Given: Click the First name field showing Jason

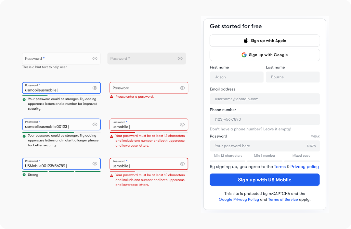Looking at the screenshot, I should point(236,77).
